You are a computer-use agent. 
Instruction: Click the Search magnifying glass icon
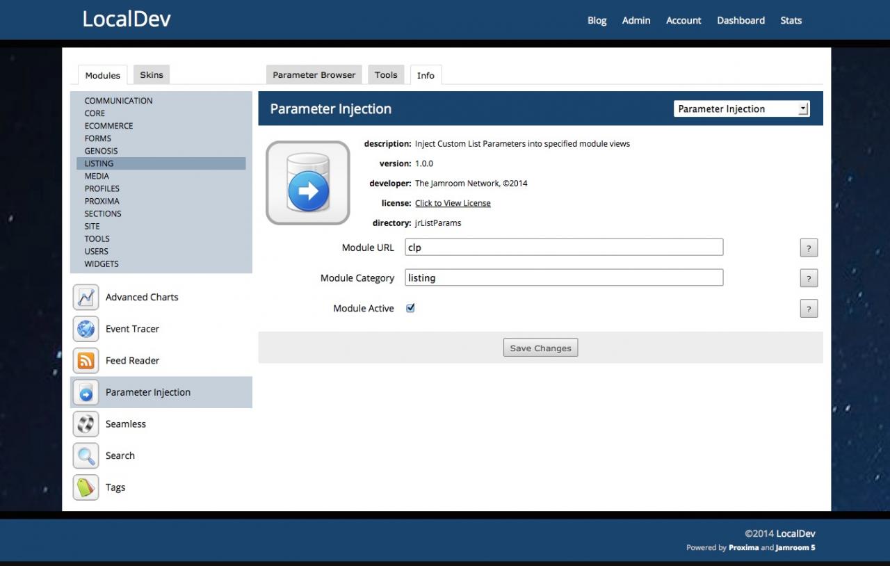click(x=86, y=456)
